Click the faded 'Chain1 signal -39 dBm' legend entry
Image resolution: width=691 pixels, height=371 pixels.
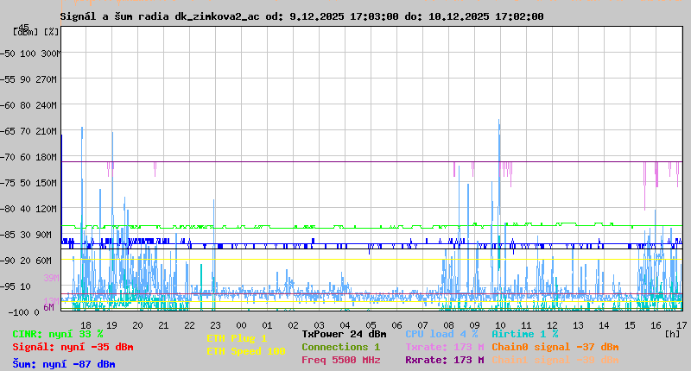tap(555, 360)
